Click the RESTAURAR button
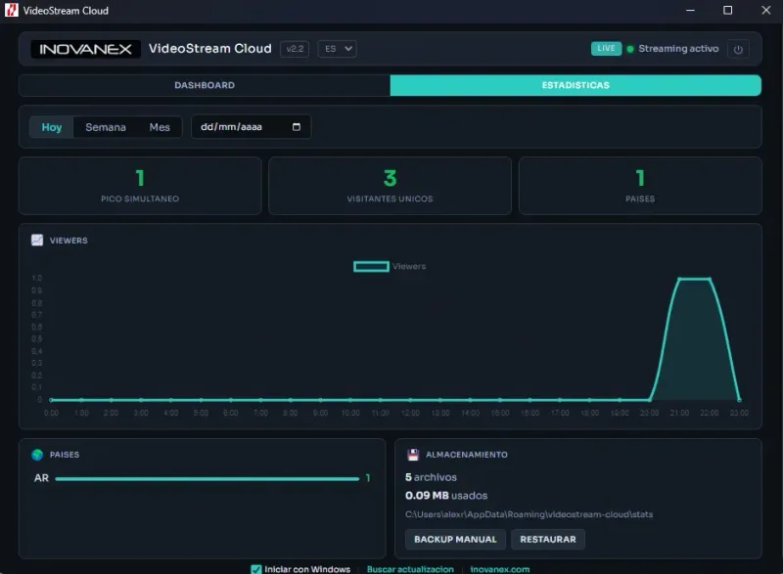 click(x=548, y=539)
